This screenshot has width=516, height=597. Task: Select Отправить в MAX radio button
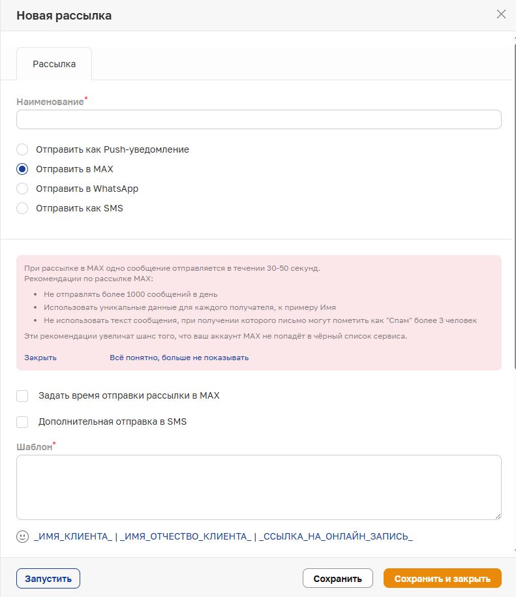pos(23,169)
